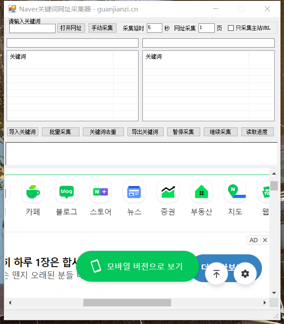The height and width of the screenshot is (324, 284).
Task: Click the horizontal scrollbar right arrow
Action: point(265,303)
